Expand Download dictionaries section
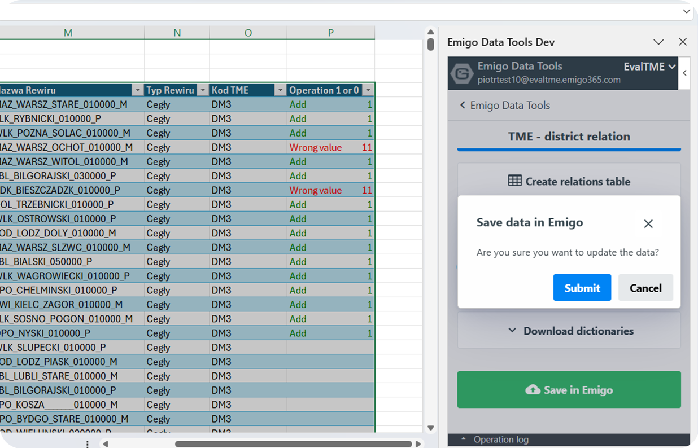 click(x=569, y=331)
